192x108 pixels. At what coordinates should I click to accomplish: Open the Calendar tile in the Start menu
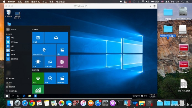tap(38, 38)
